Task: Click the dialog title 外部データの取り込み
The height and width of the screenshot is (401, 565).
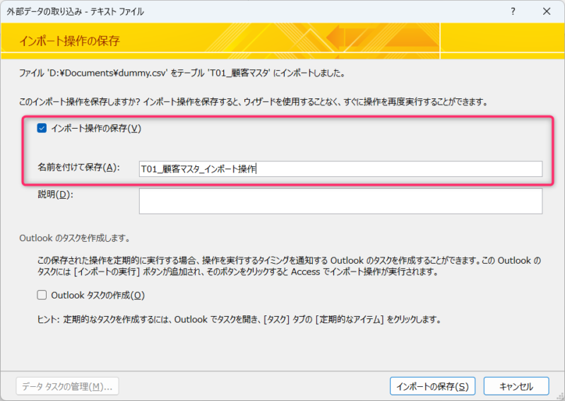Action: (x=76, y=12)
